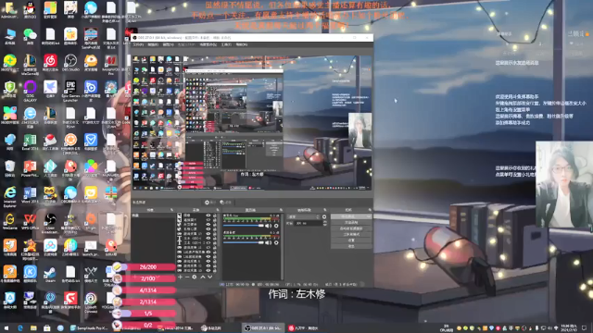Image resolution: width=593 pixels, height=333 pixels.
Task: Open the QQ penguin desktop shortcut
Action: 30,9
